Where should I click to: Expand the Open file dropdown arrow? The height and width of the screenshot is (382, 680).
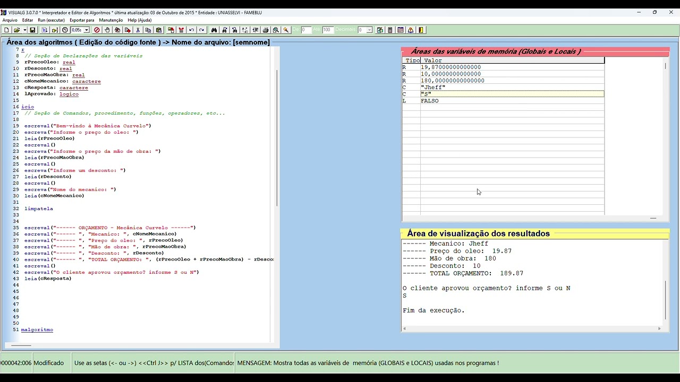click(24, 30)
